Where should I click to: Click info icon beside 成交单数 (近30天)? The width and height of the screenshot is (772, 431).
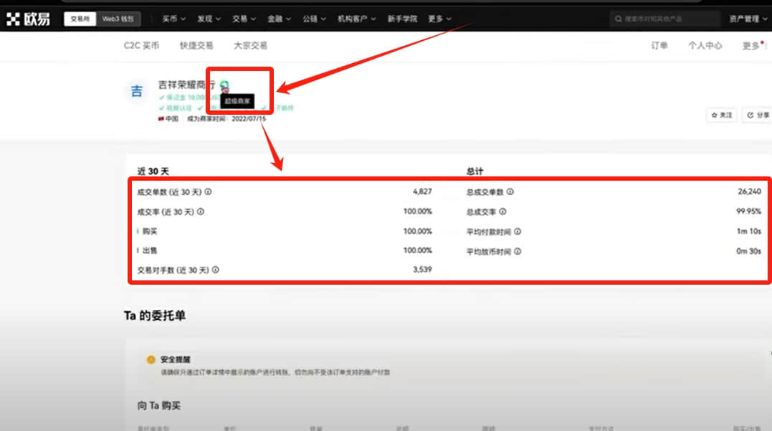[x=209, y=191]
